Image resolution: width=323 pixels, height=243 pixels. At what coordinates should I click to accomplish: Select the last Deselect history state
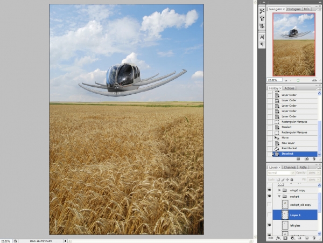[x=295, y=154]
